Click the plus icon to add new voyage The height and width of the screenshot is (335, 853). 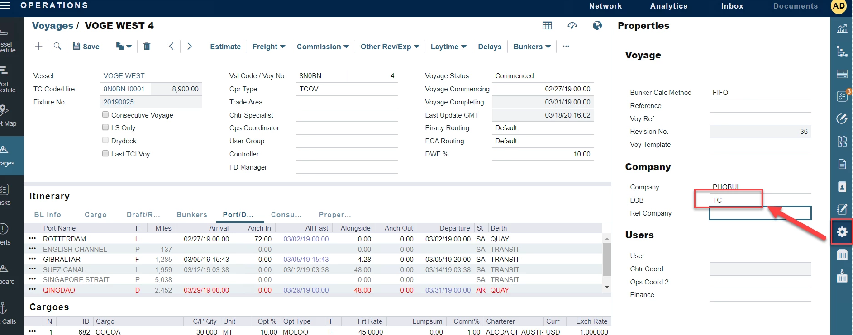point(39,46)
